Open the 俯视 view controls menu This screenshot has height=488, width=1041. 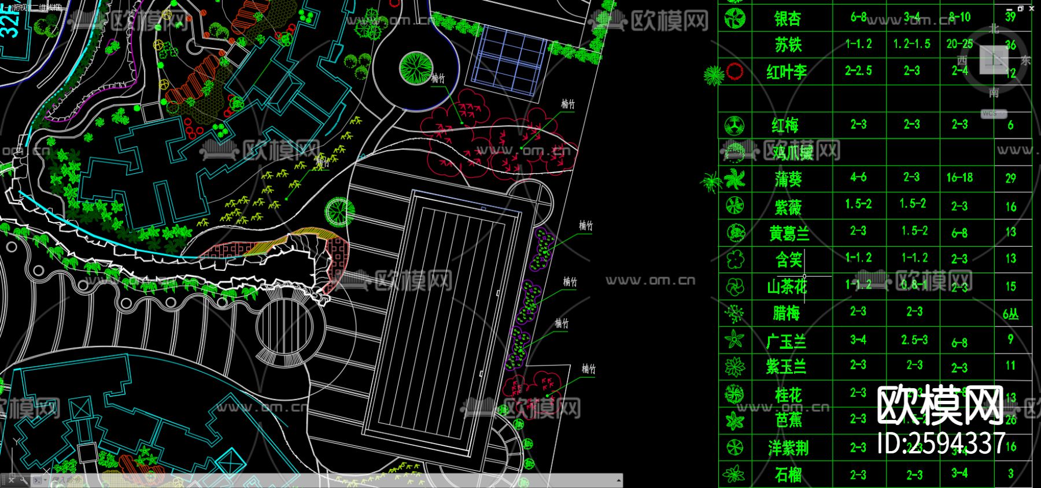(20, 8)
